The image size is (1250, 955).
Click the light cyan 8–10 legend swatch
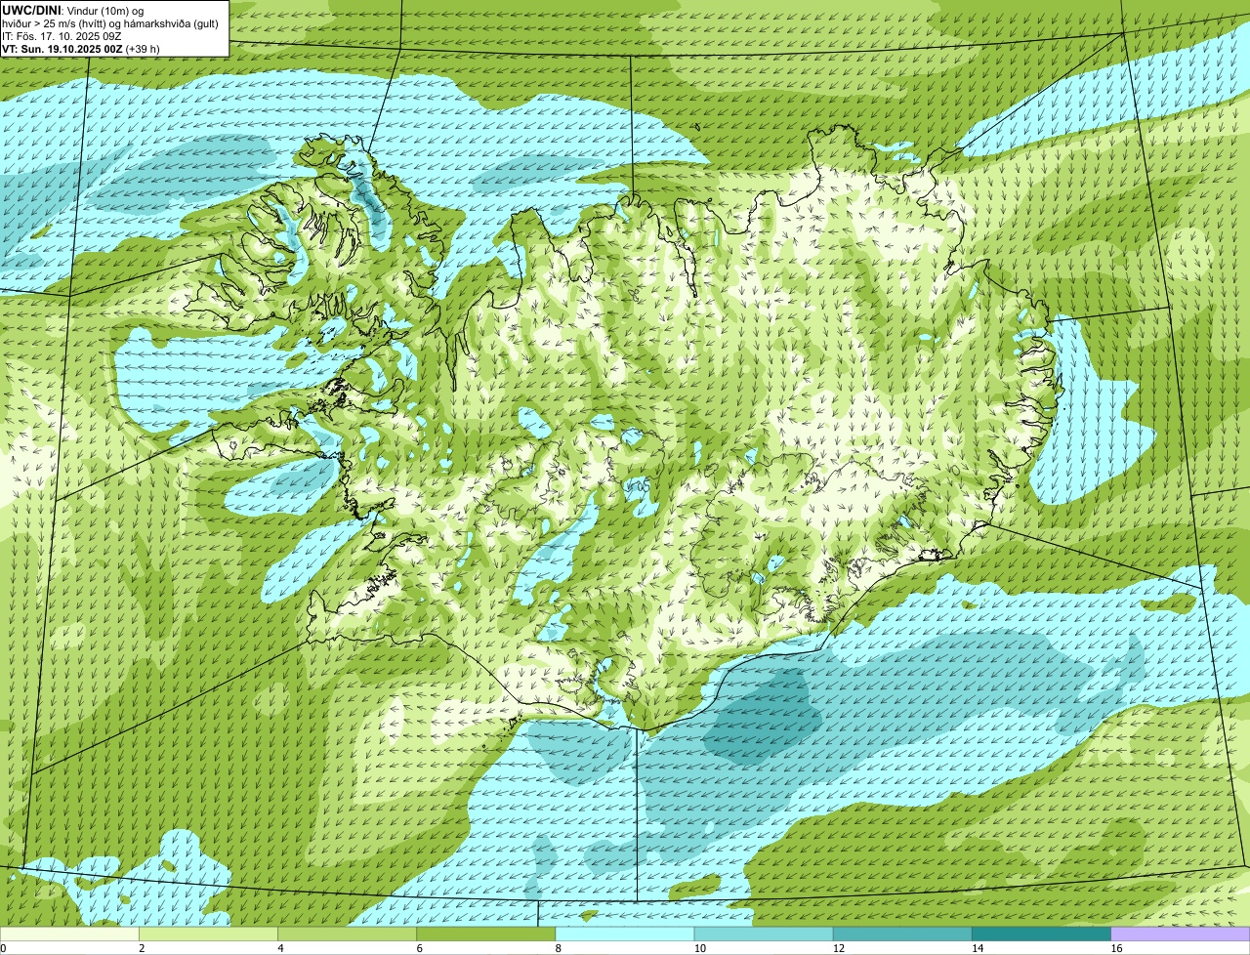[625, 934]
